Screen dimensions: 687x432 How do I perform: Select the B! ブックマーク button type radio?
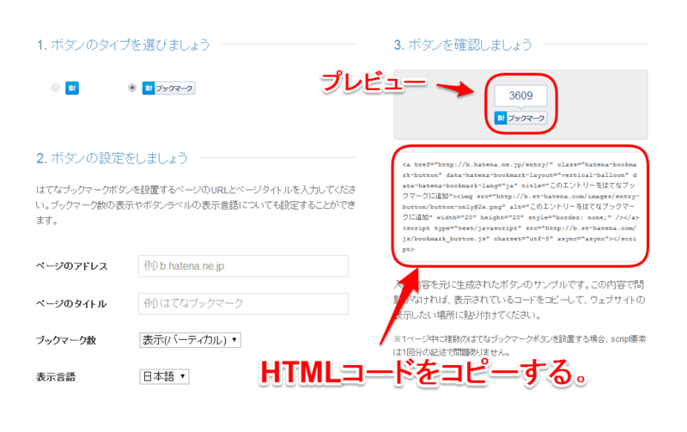132,88
